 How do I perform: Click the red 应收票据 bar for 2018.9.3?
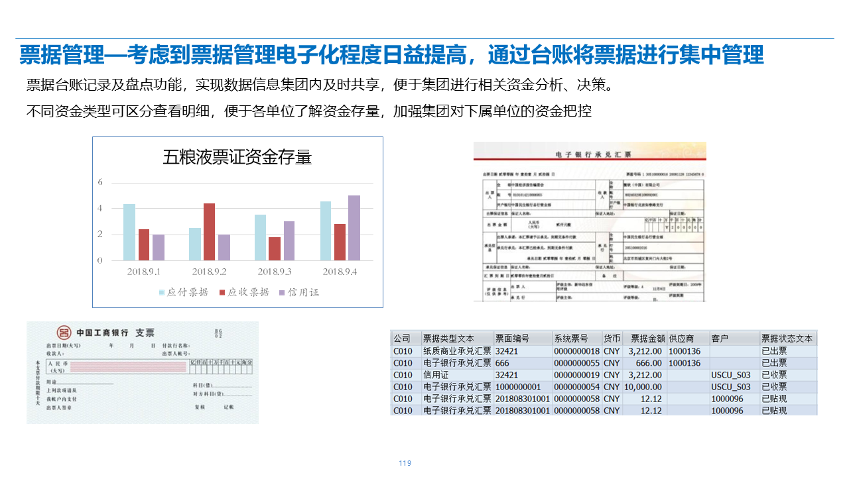[x=275, y=248]
